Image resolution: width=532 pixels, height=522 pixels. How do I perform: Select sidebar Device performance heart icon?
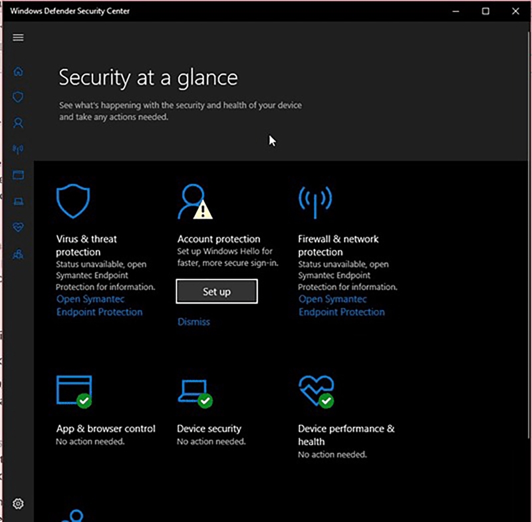(x=18, y=227)
